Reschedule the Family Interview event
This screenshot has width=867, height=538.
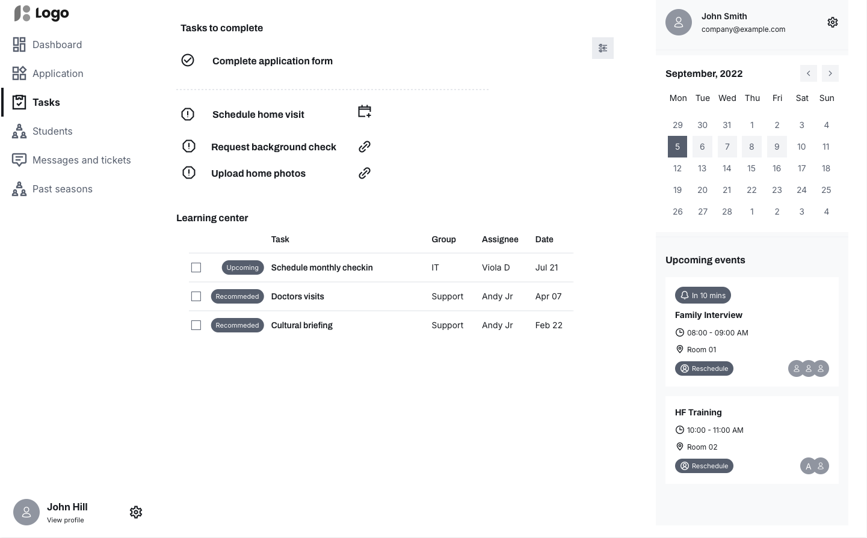click(704, 368)
